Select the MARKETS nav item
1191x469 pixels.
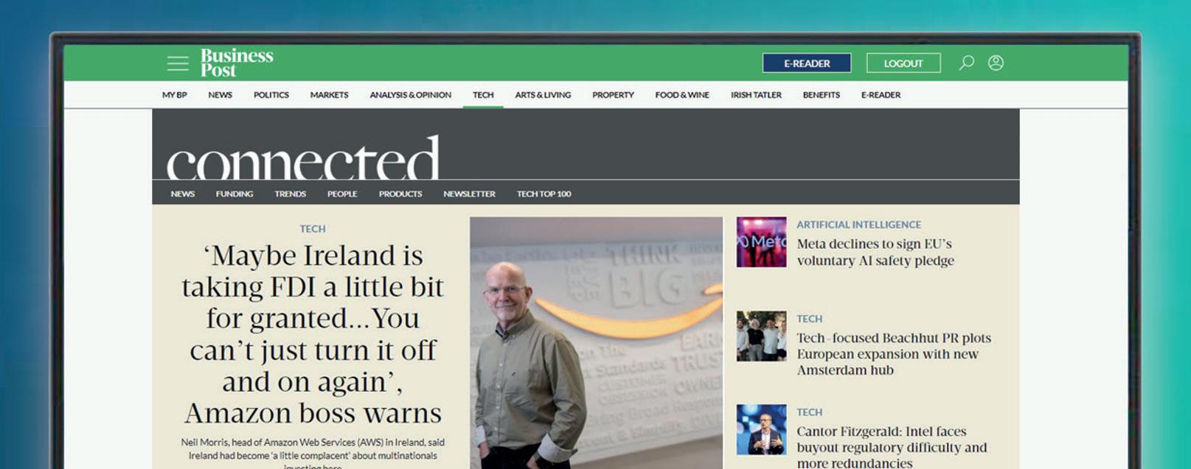click(x=329, y=95)
